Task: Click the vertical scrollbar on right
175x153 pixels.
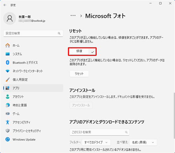Action: click(x=174, y=116)
